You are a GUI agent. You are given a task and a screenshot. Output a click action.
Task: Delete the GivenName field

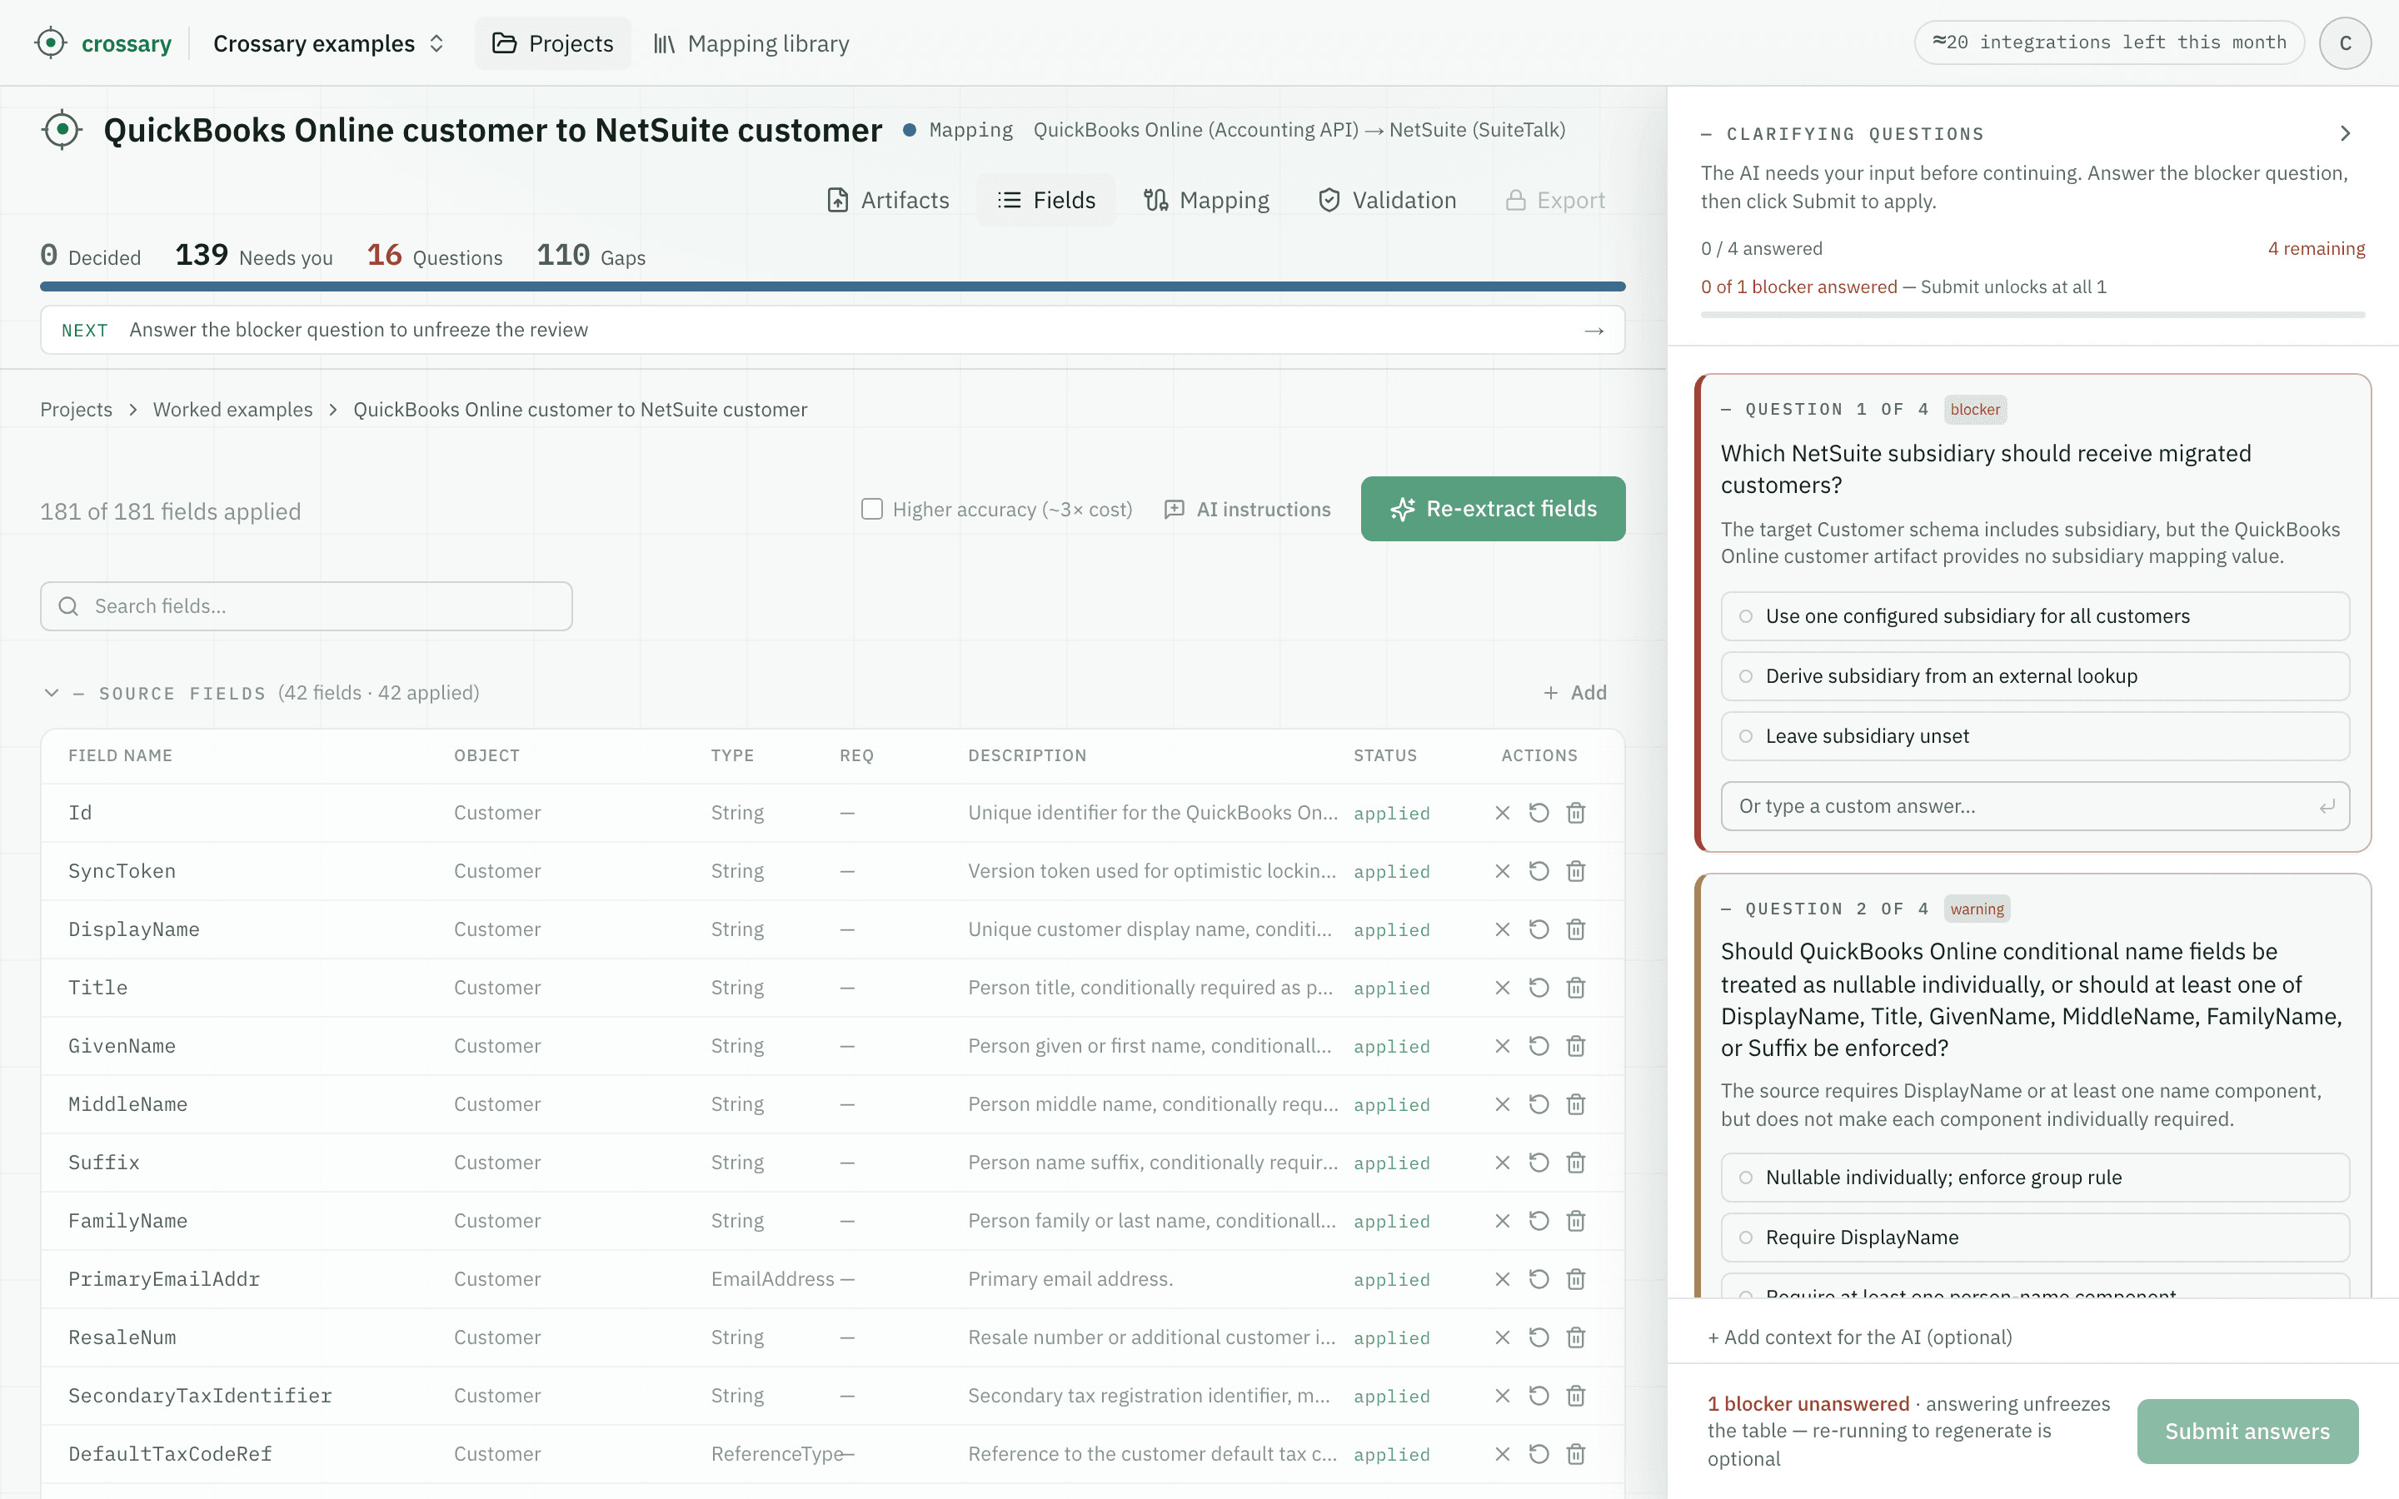pos(1575,1046)
